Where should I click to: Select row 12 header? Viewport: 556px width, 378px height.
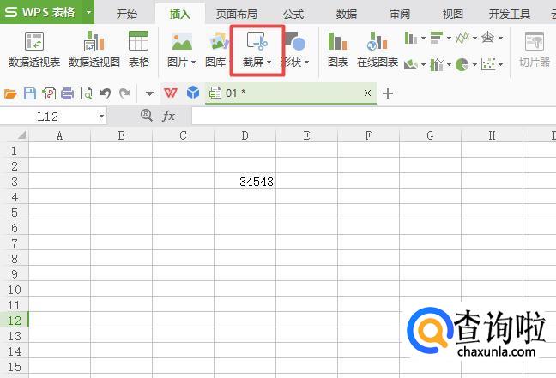(x=15, y=321)
